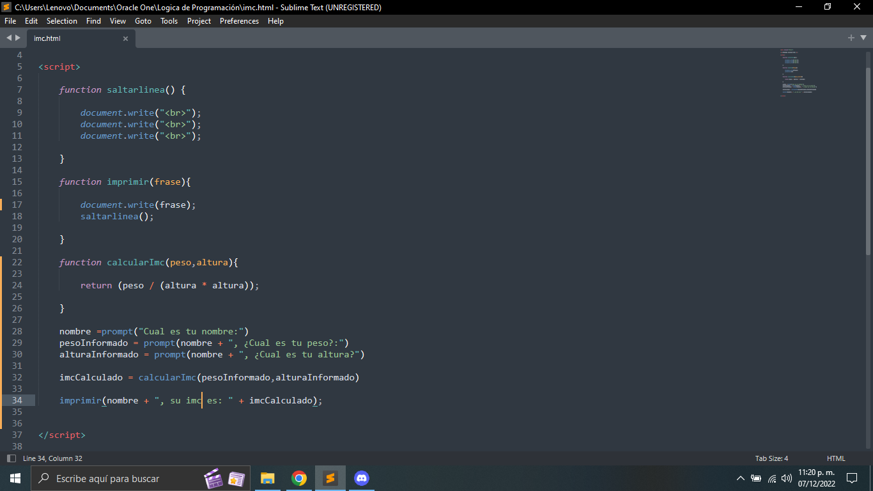Click line number 34 in the gutter
This screenshot has width=873, height=491.
[17, 400]
